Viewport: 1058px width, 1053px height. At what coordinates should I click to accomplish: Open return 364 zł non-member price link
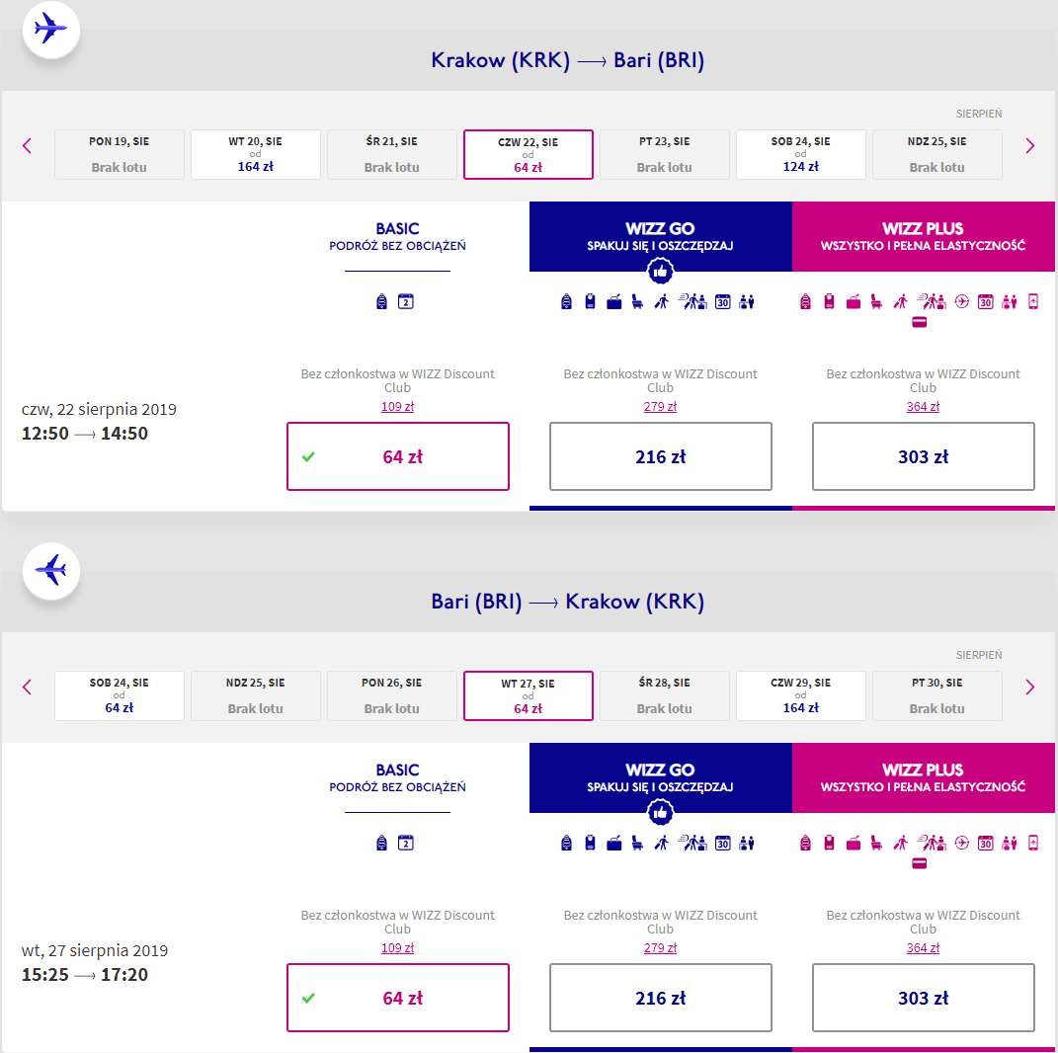click(923, 947)
